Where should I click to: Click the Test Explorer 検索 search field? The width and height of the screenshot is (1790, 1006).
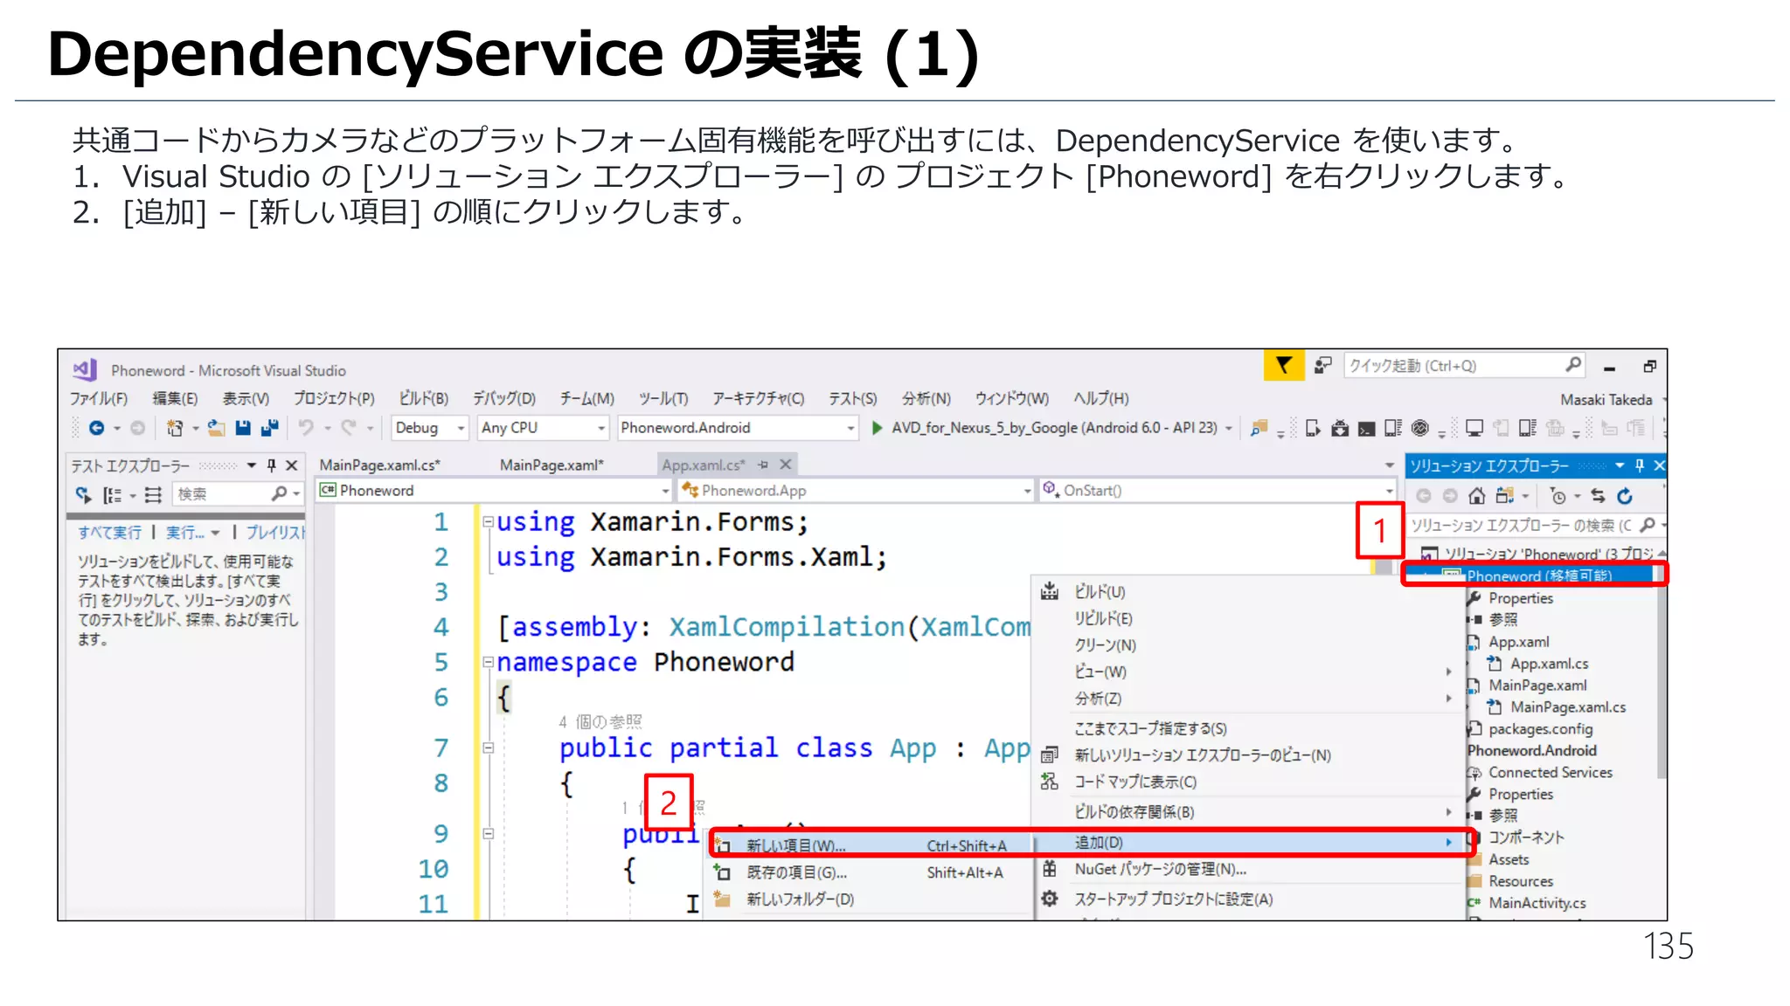[237, 494]
